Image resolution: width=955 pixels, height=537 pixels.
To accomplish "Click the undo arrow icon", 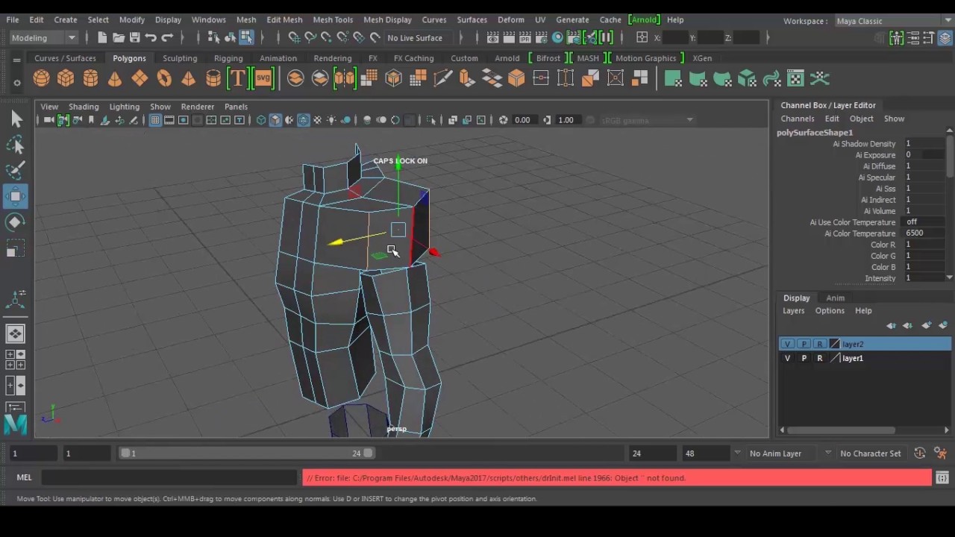I will [x=151, y=38].
